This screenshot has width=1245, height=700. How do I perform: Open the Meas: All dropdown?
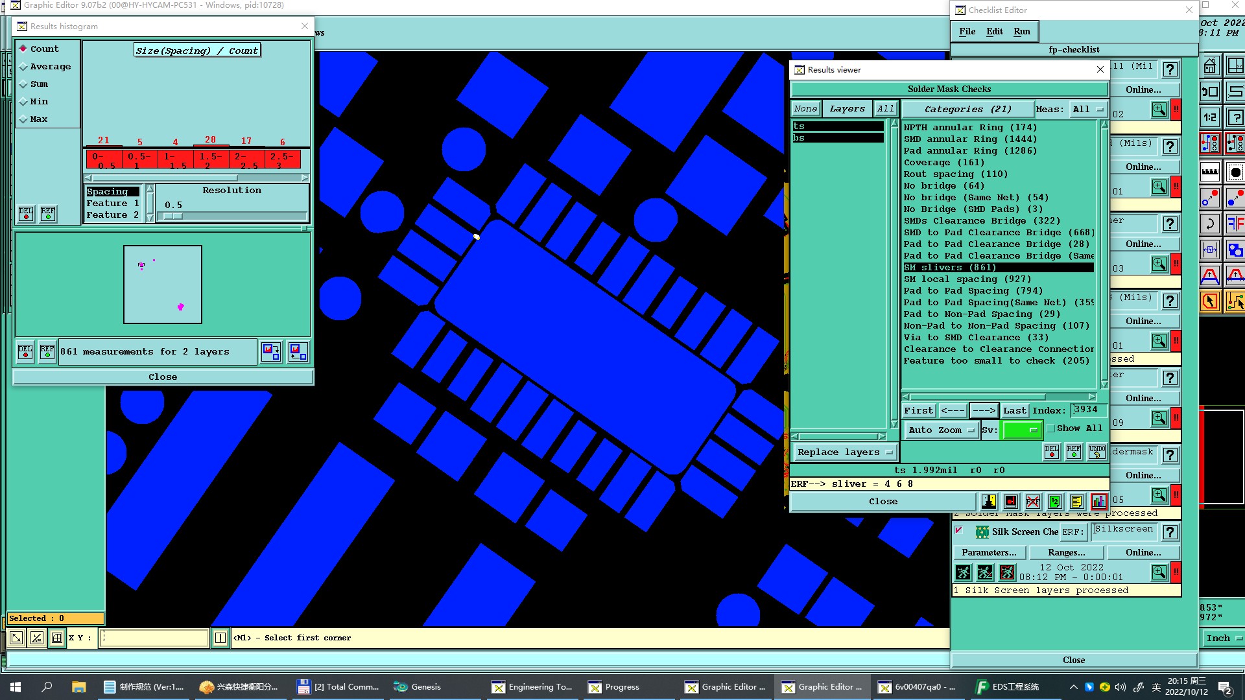[1088, 110]
